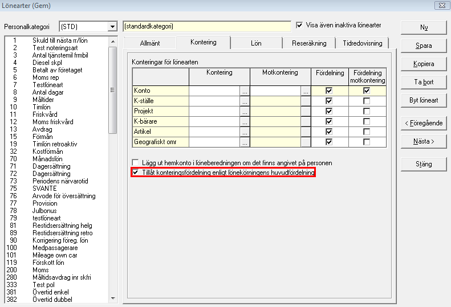451x307 pixels.
Task: Uncheck Fördelning for Konto row
Action: click(x=329, y=91)
